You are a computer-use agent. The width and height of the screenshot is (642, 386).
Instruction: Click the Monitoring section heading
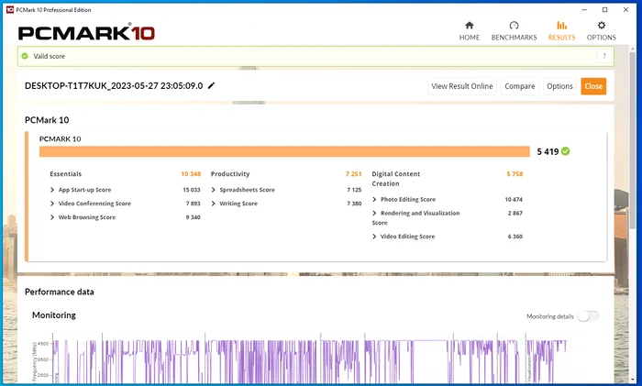54,315
